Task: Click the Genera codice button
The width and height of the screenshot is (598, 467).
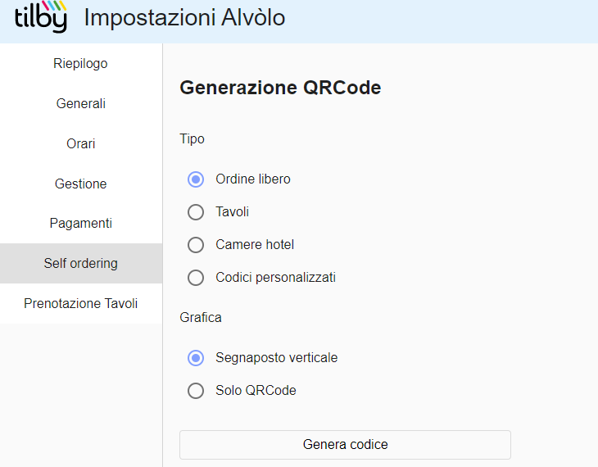Action: 345,445
